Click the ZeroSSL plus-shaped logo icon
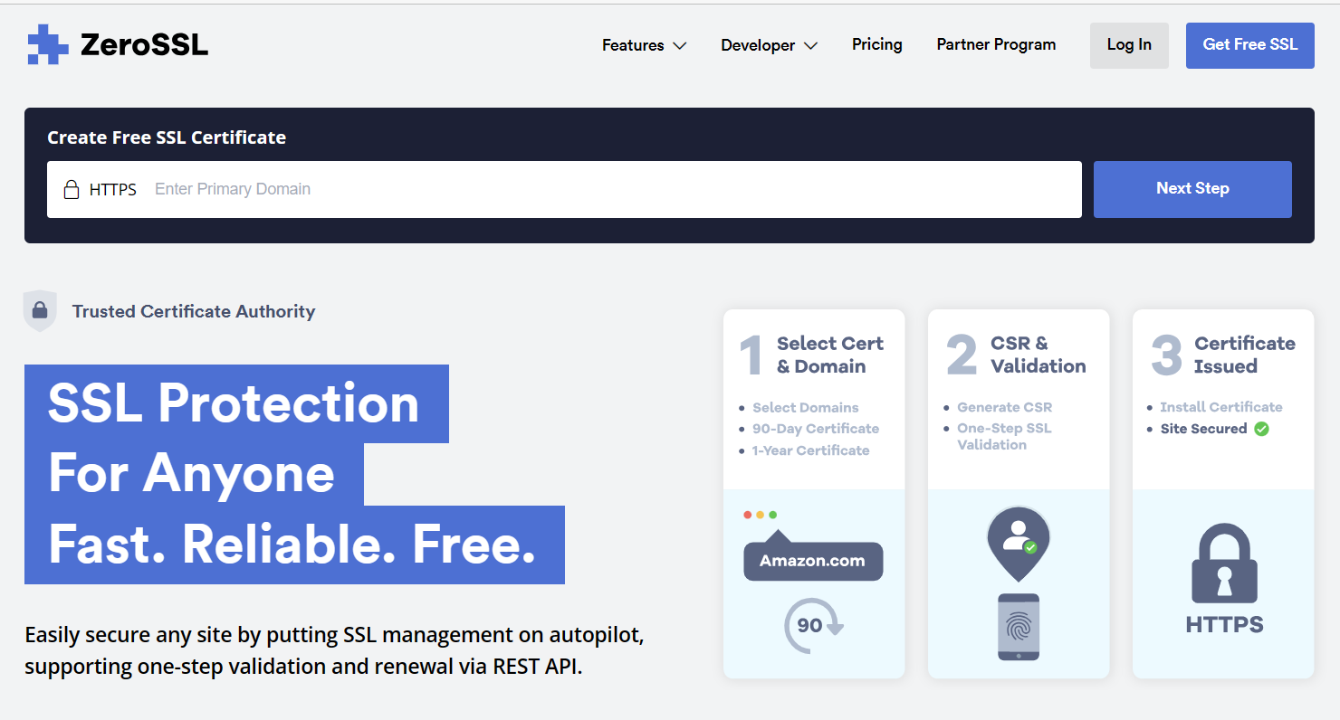This screenshot has width=1340, height=720. point(48,44)
